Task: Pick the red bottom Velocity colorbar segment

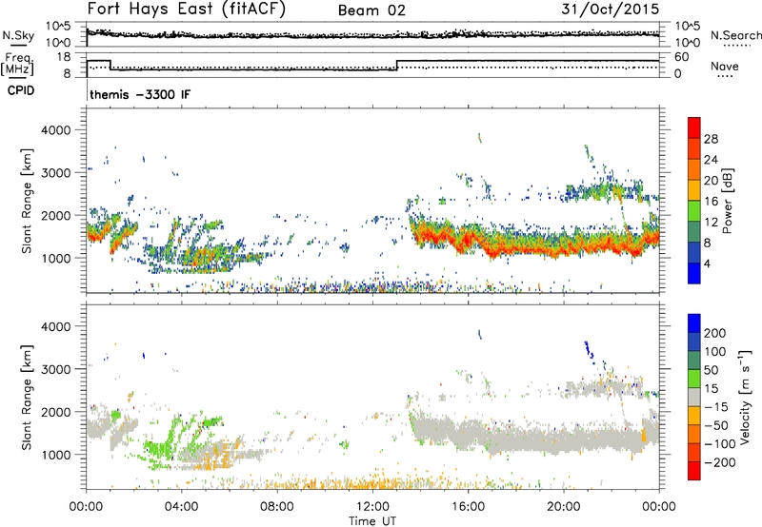Action: (694, 471)
